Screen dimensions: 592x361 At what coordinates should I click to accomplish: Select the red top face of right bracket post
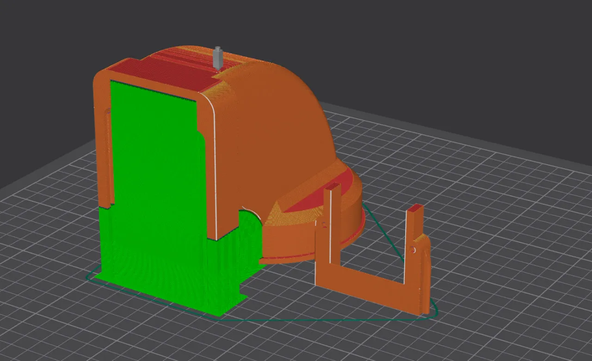click(415, 208)
